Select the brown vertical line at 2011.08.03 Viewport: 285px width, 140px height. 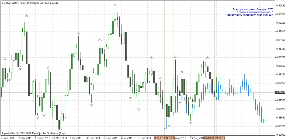pyautogui.click(x=165, y=68)
